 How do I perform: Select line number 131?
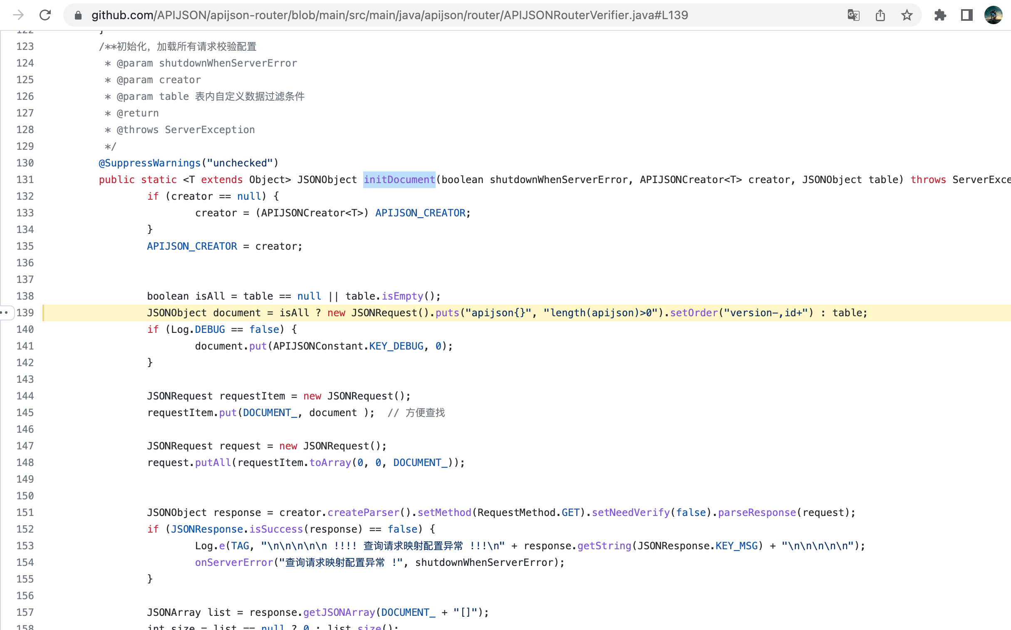(25, 180)
